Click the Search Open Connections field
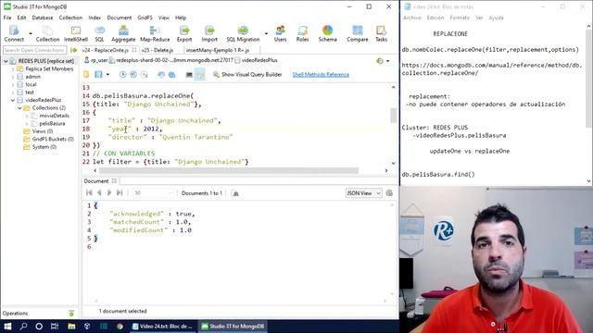The image size is (593, 333). [34, 50]
